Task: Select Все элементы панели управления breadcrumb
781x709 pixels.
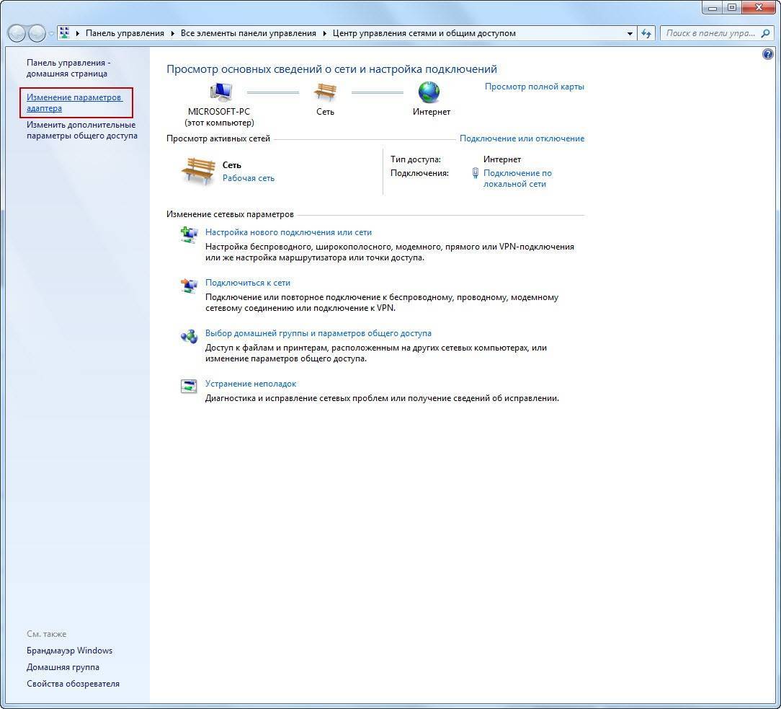Action: tap(249, 33)
